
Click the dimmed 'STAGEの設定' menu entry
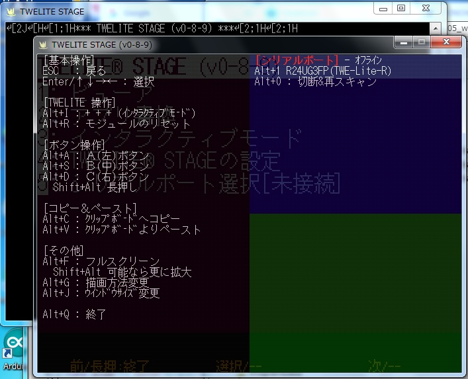222,161
